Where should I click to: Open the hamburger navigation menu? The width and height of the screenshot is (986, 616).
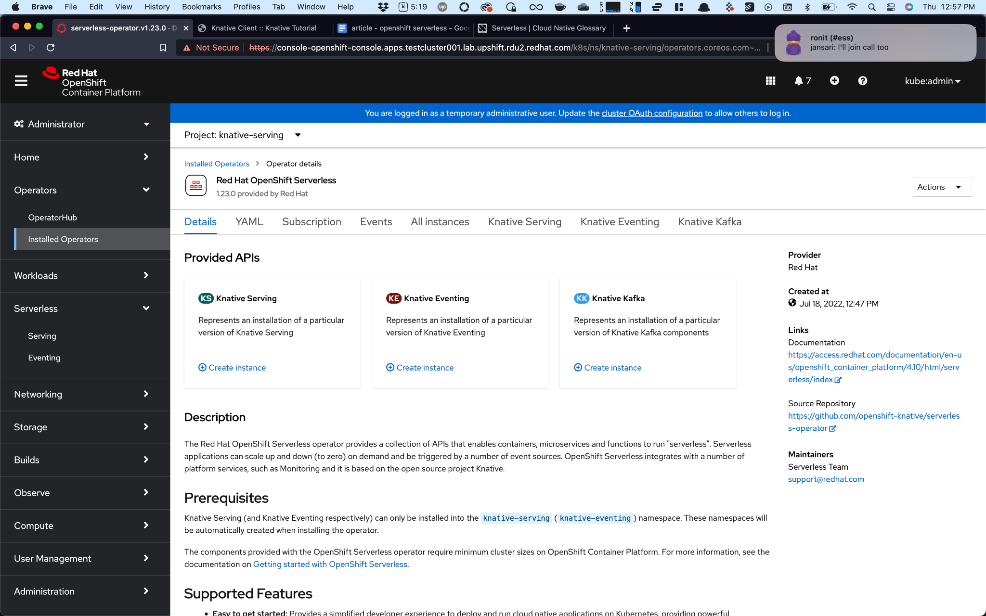click(x=21, y=81)
